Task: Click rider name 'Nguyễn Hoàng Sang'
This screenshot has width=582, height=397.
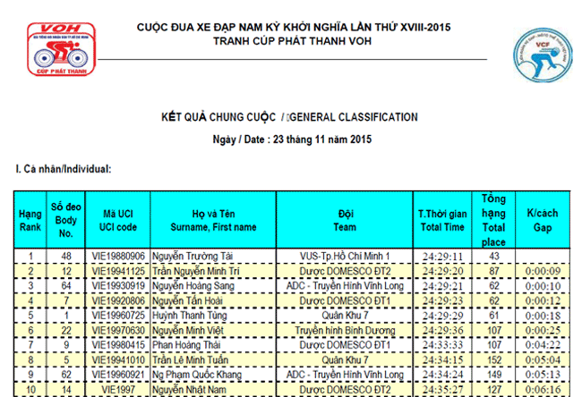Action: [x=193, y=286]
